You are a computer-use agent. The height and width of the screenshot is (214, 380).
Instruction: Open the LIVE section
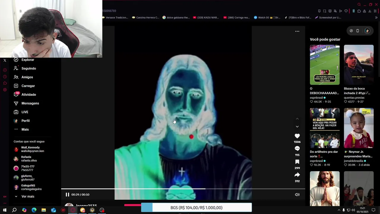pos(21,112)
